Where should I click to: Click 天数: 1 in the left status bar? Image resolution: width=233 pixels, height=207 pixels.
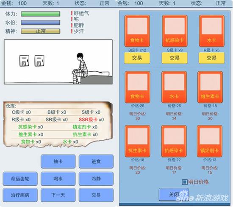coord(51,3)
